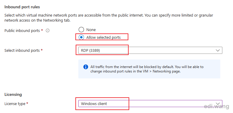Choose the Allow selected ports radio option

[x=81, y=37]
